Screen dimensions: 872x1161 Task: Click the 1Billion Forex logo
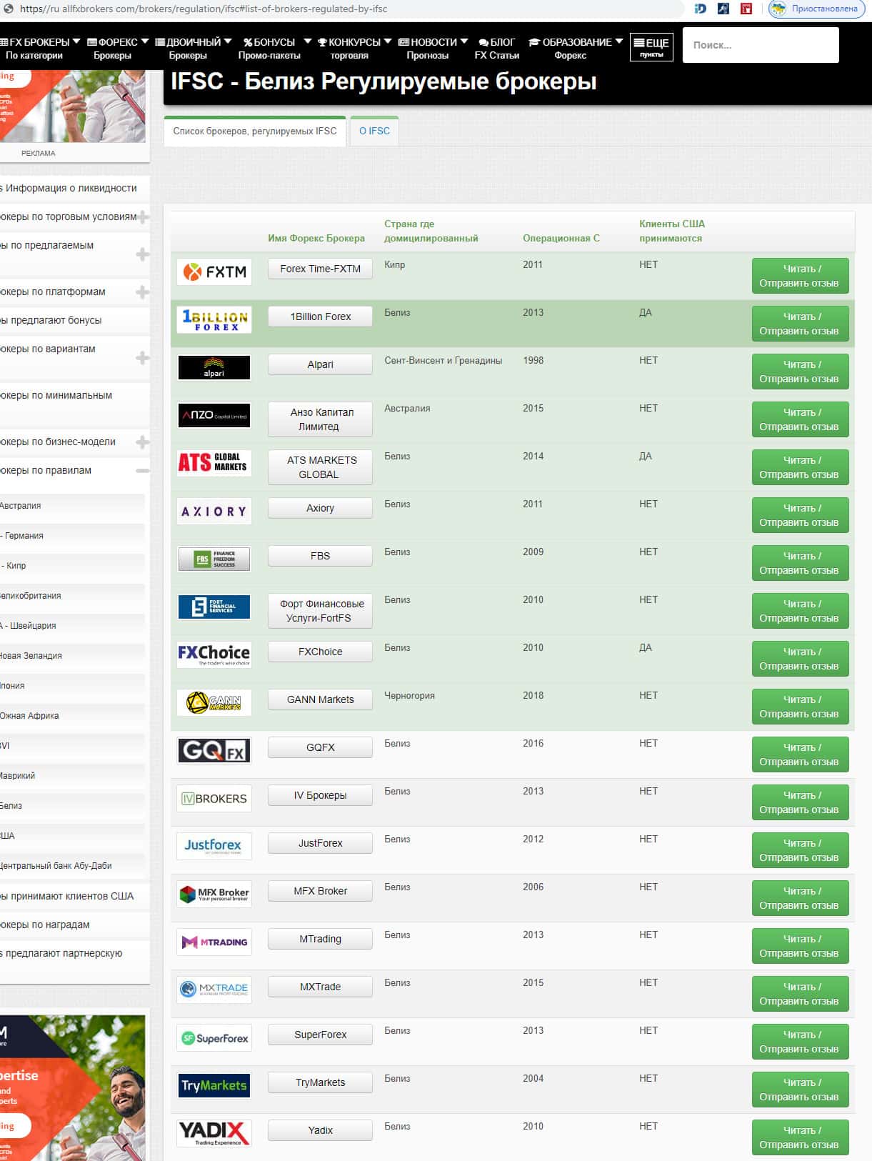point(214,319)
